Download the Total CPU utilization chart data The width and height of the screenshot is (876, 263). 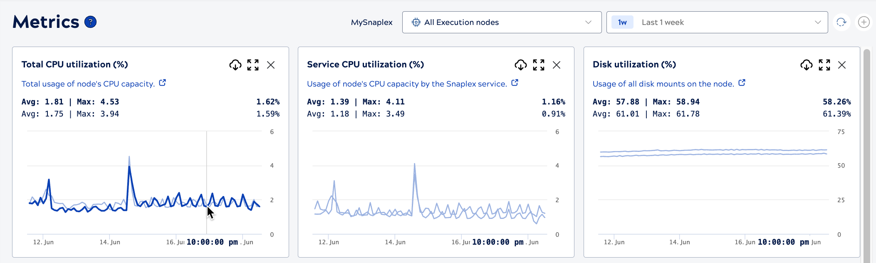pyautogui.click(x=235, y=65)
